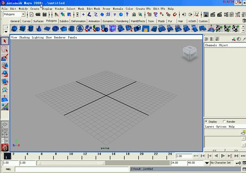Screen dimensions: 246x173
Task: Switch to four-view pane layout
Action: tap(5, 134)
